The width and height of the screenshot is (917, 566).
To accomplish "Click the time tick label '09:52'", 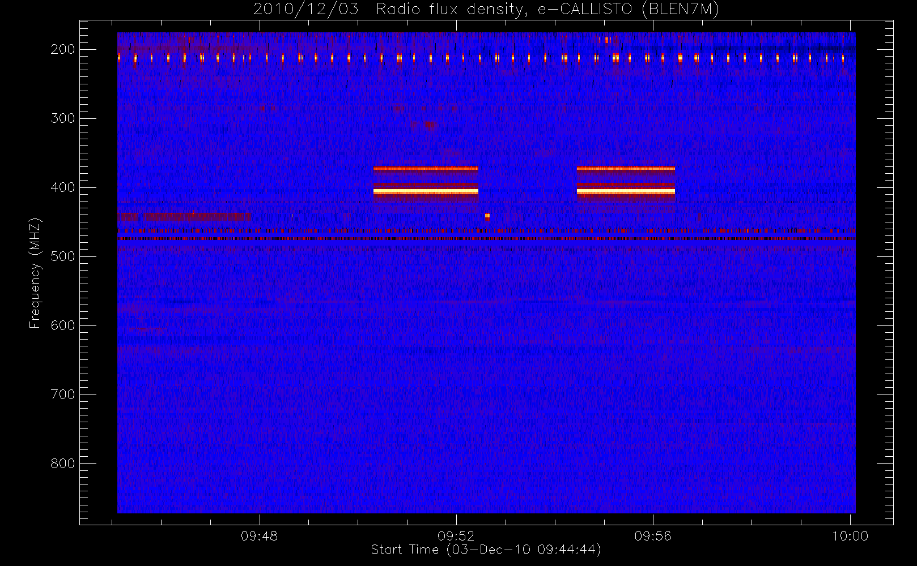I will (x=456, y=536).
